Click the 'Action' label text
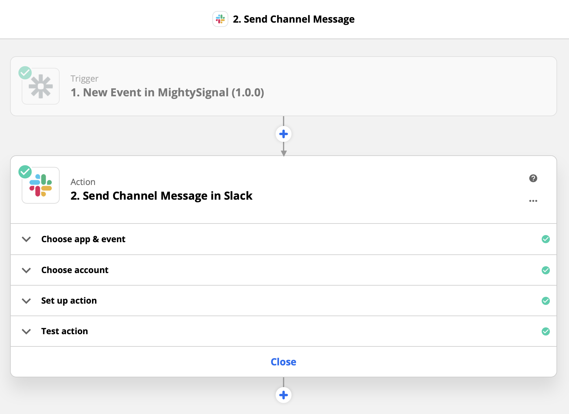 [x=83, y=182]
